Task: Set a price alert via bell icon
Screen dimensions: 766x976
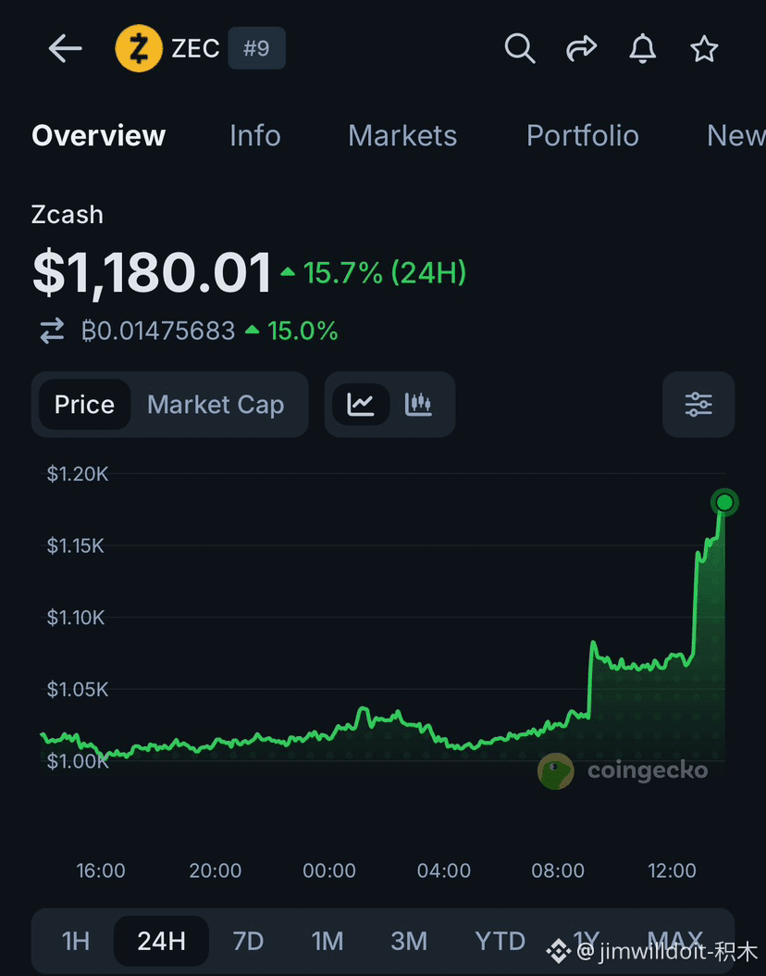Action: click(642, 48)
